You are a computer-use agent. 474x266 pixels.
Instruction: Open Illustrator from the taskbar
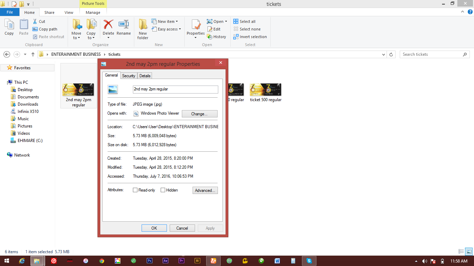pos(197,261)
